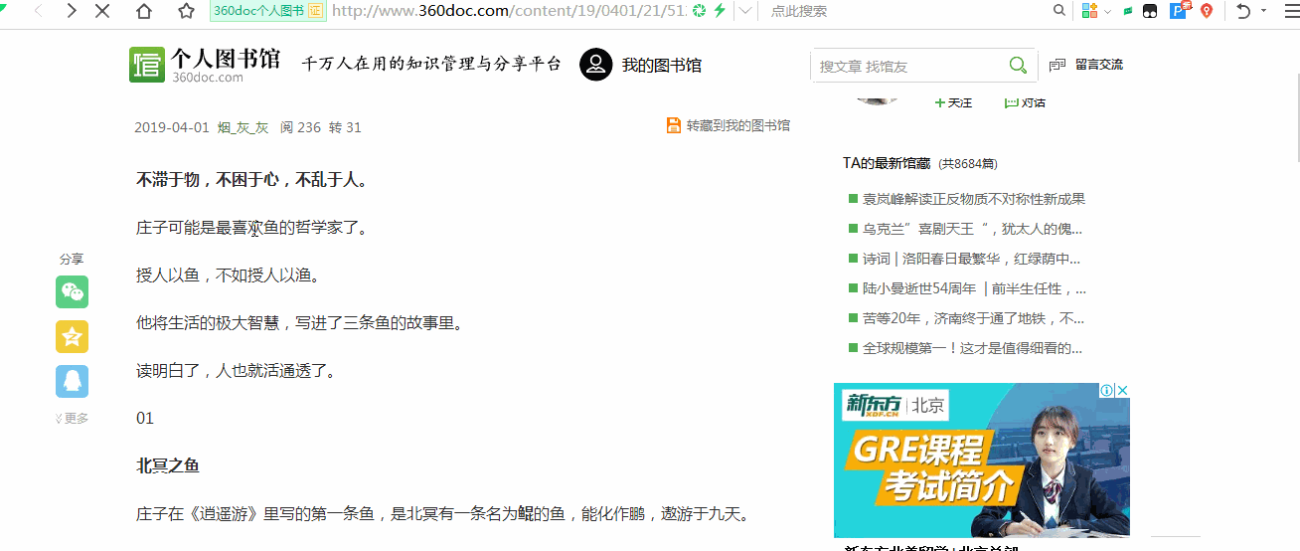Viewport: 1300px width, 551px height.
Task: Stop page loading with the X button
Action: tap(102, 11)
